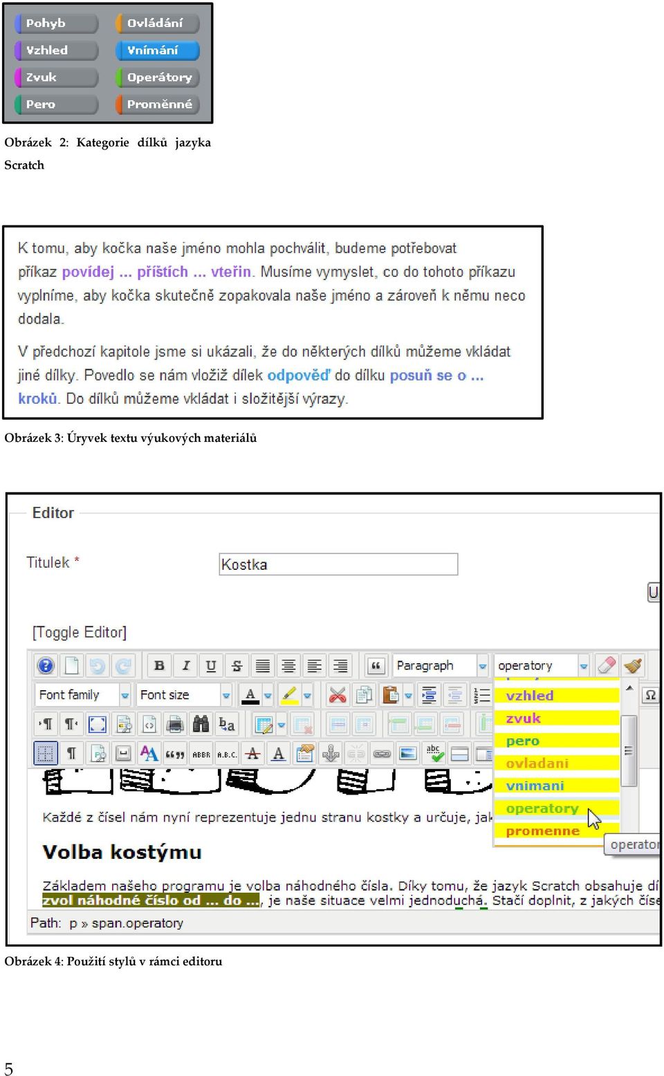This screenshot has width=664, height=1076.
Task: Toggle strikethrough formatting
Action: [237, 665]
